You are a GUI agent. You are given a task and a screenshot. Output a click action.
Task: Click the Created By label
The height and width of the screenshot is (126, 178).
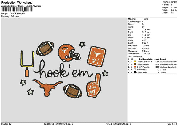[6, 124]
